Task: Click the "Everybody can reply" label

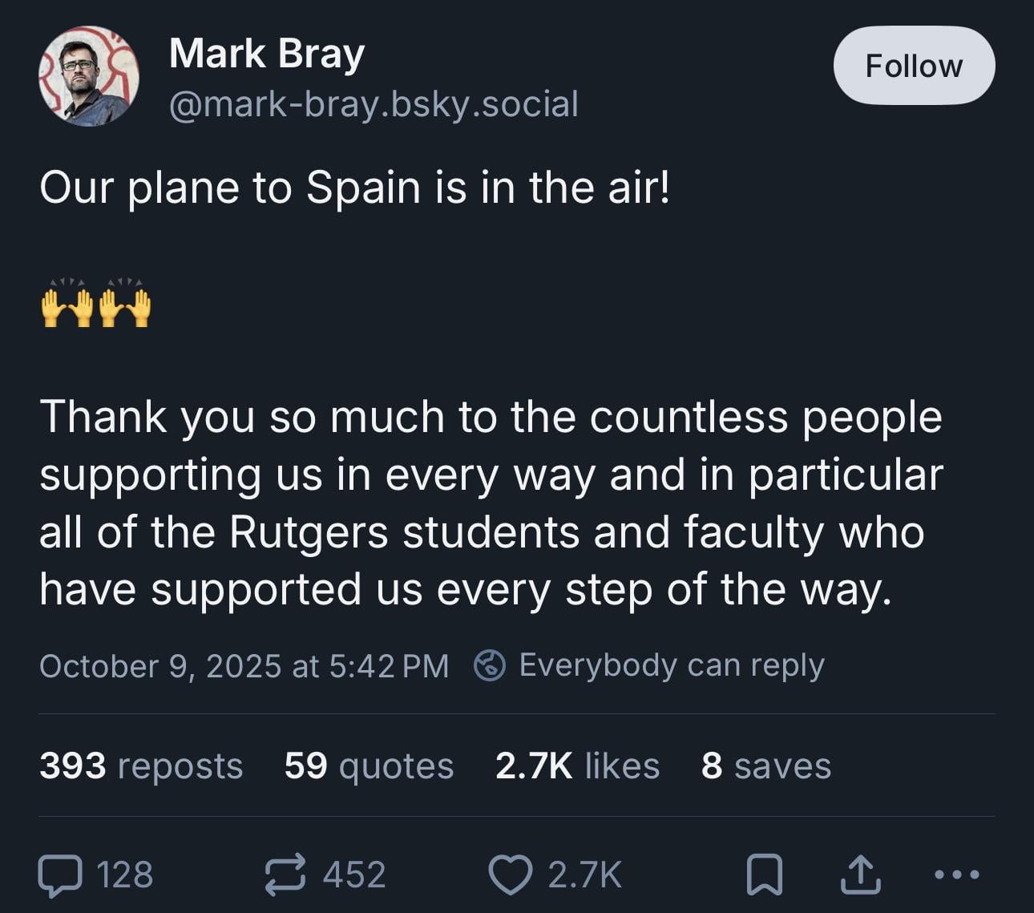Action: (x=671, y=665)
